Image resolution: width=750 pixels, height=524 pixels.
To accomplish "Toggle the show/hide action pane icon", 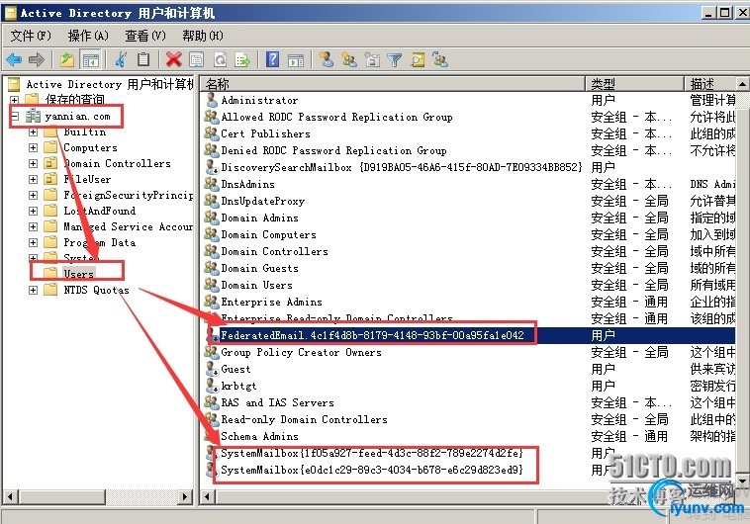I will pos(296,60).
